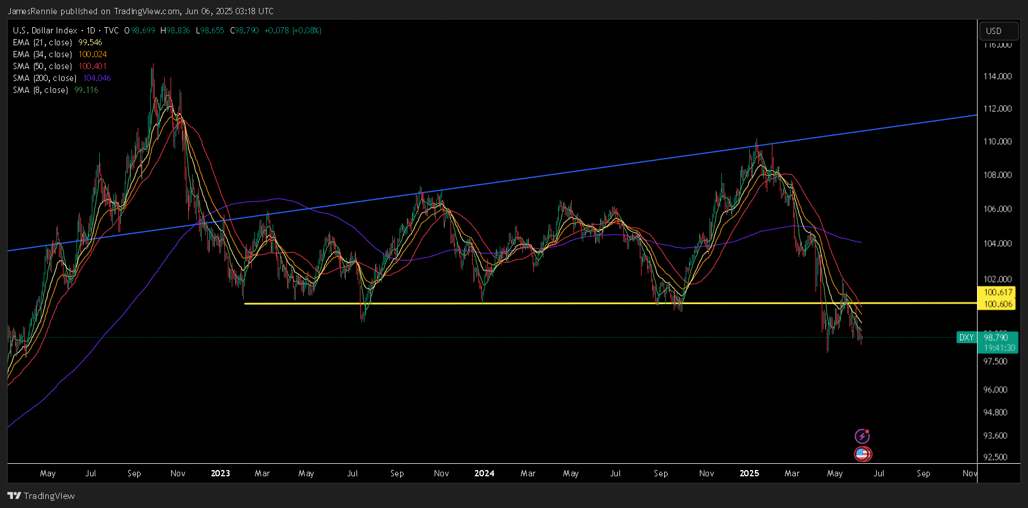
Task: Click the 114.000 price scale label
Action: pyautogui.click(x=997, y=76)
